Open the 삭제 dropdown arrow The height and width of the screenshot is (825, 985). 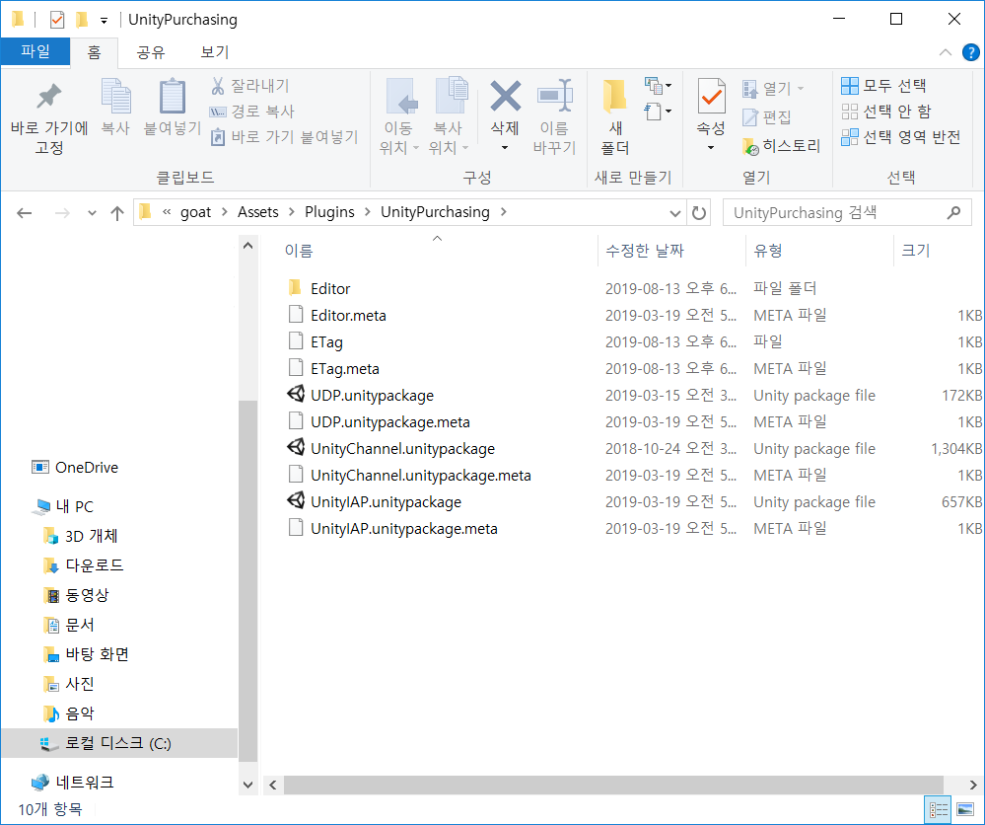coord(505,148)
